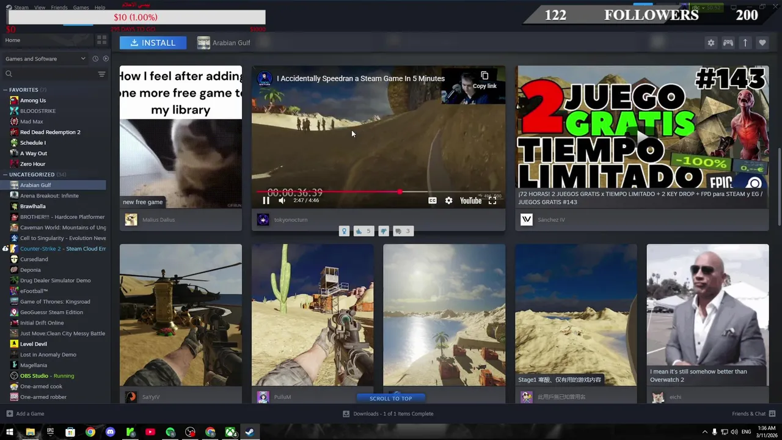Screen dimensions: 782x440
Task: Select Among Us in favorites
Action: [33, 100]
